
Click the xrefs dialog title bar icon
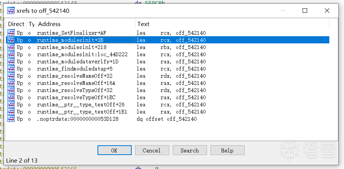(11, 11)
